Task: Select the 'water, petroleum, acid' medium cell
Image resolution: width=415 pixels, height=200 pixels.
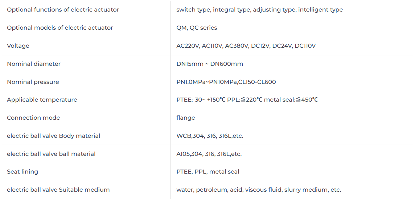Action: (292, 190)
